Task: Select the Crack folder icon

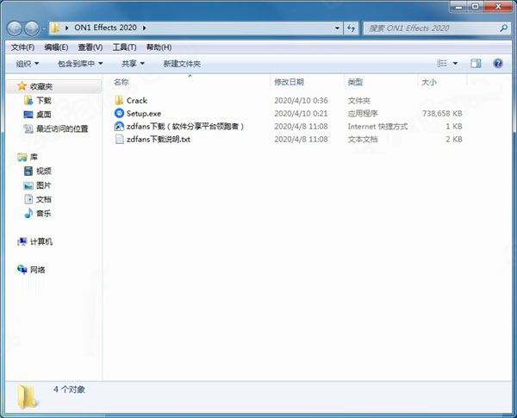Action: (119, 100)
